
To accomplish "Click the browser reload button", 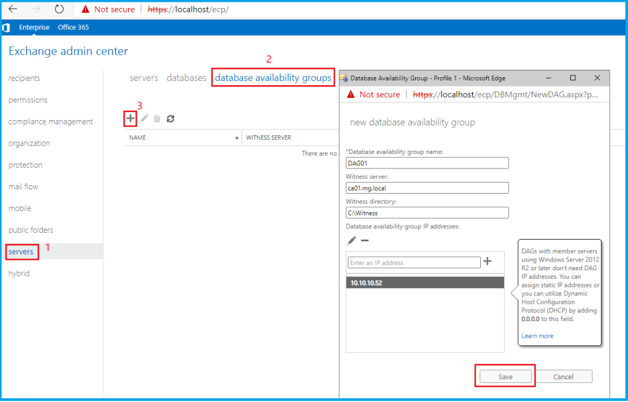I will (x=59, y=10).
